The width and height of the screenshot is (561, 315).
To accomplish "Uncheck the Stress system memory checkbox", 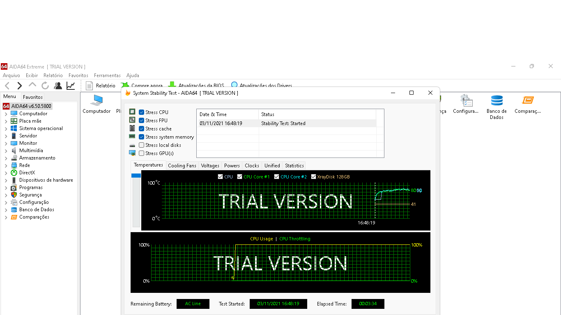I will [x=142, y=137].
